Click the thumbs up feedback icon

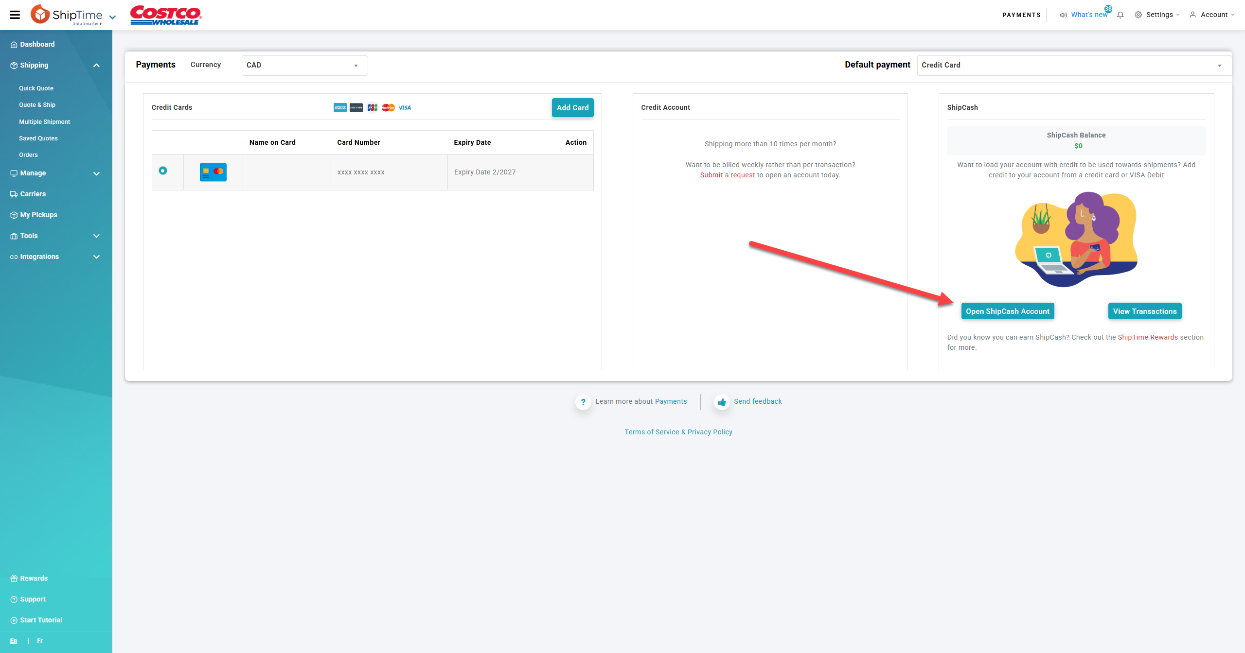722,402
